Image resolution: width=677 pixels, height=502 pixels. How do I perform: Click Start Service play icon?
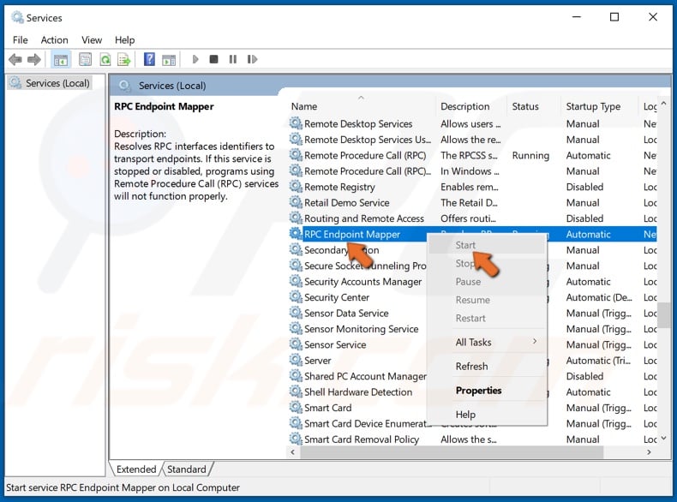pos(195,59)
